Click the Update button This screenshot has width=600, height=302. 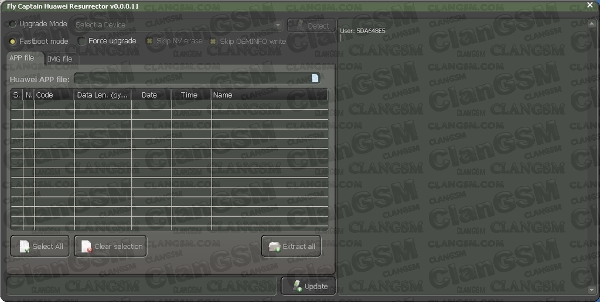tap(308, 286)
